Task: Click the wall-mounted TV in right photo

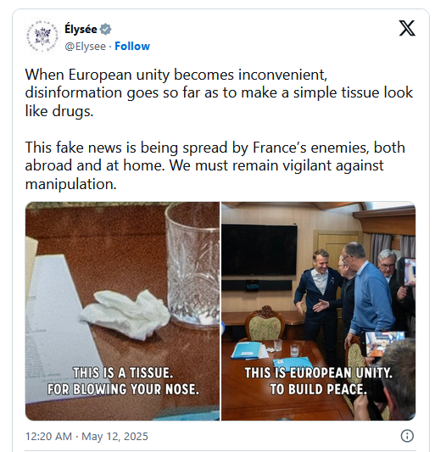Action: [259, 249]
